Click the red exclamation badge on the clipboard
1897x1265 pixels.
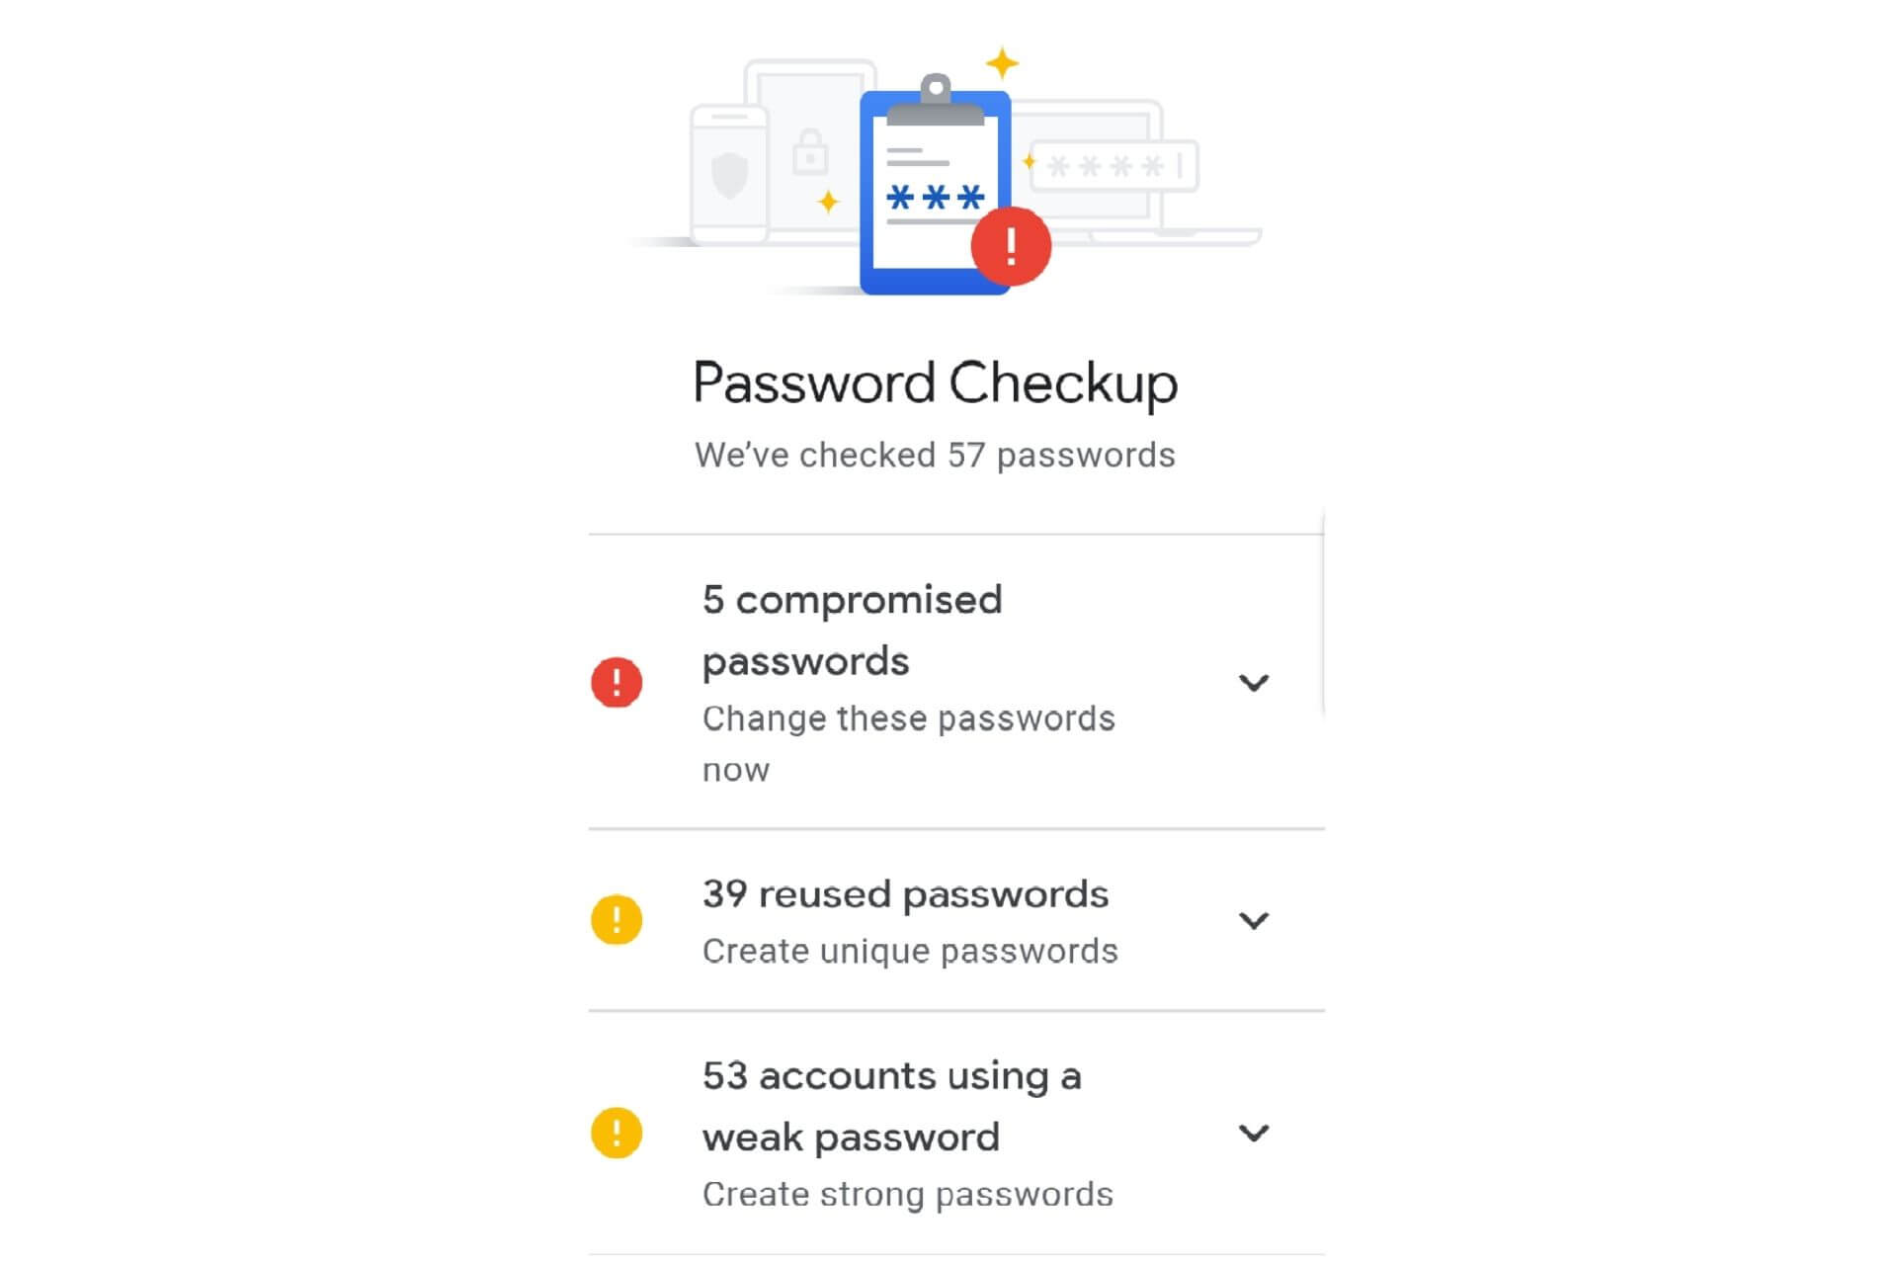click(x=1010, y=247)
